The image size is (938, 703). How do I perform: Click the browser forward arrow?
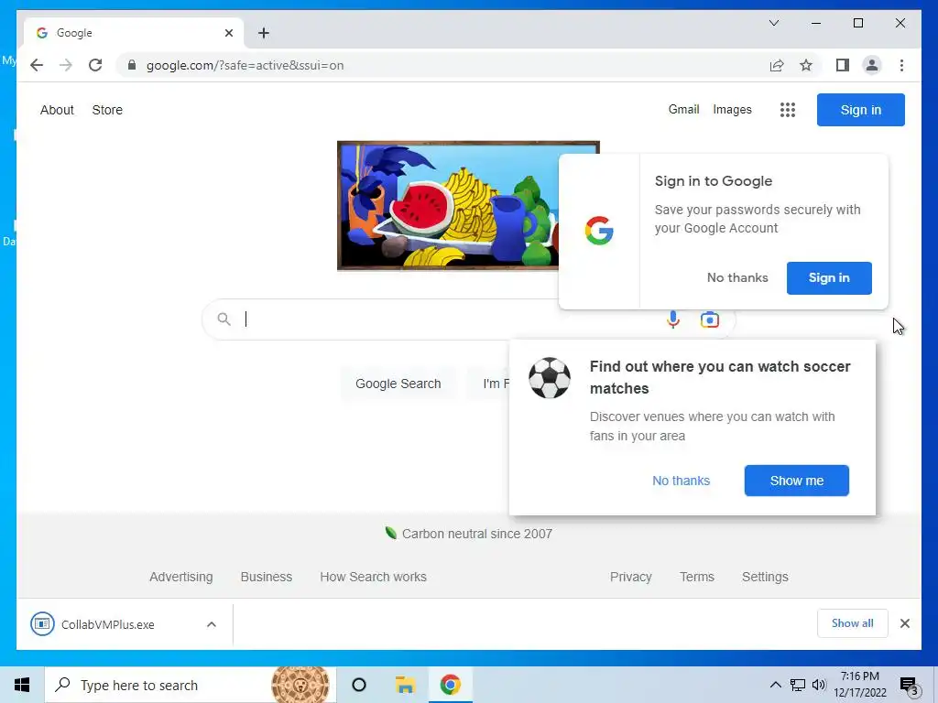pos(66,65)
